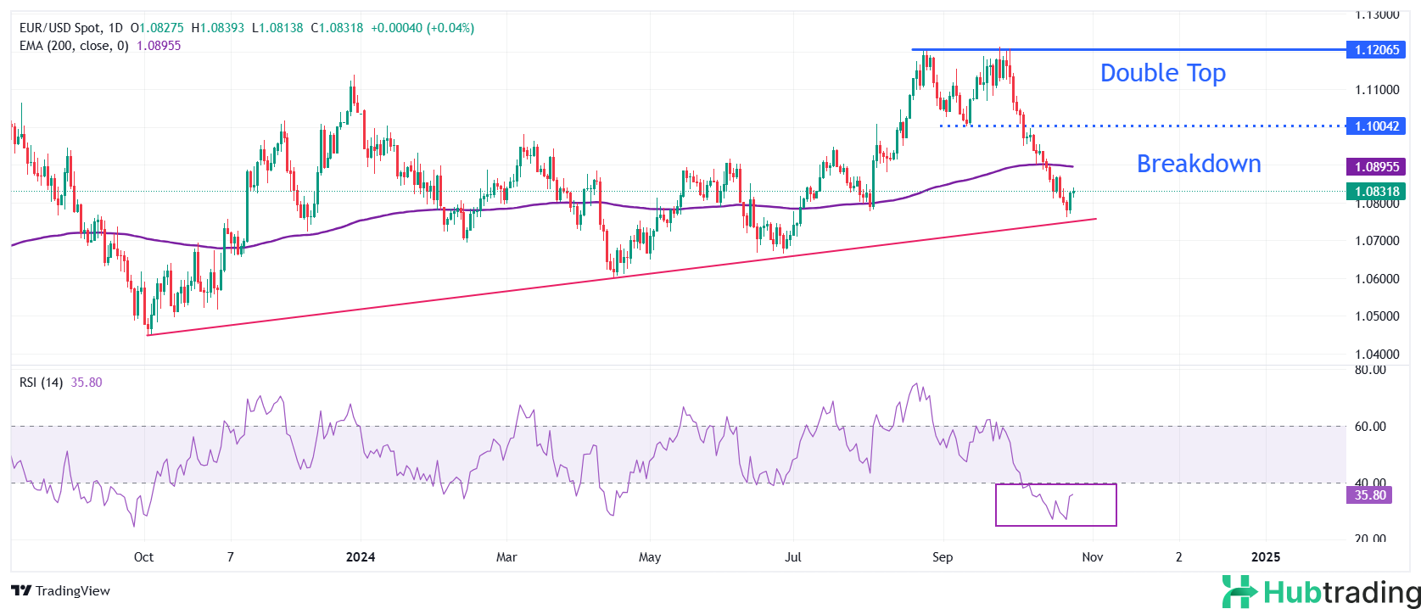The height and width of the screenshot is (609, 1421).
Task: Select the purple rectangle on the RSI pane
Action: tap(1055, 525)
